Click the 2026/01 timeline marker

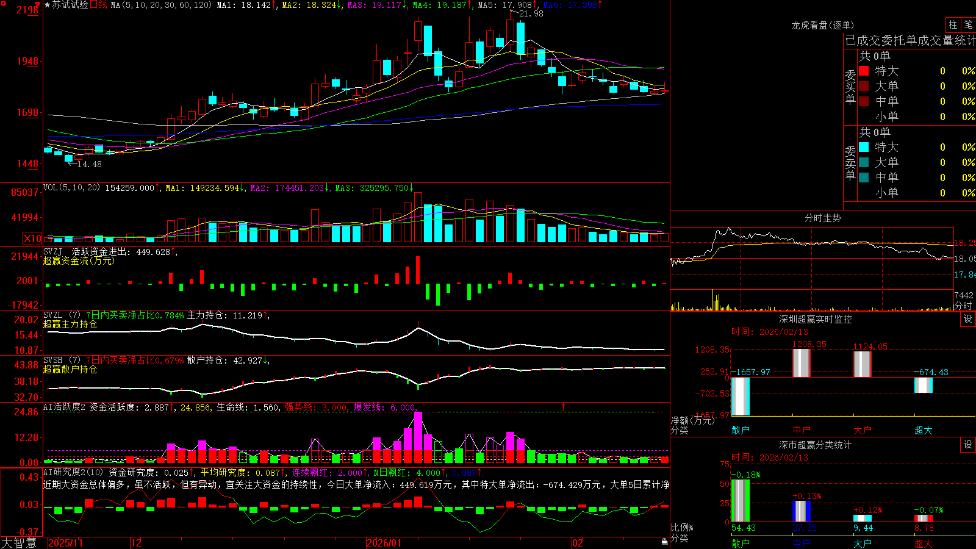click(x=384, y=543)
